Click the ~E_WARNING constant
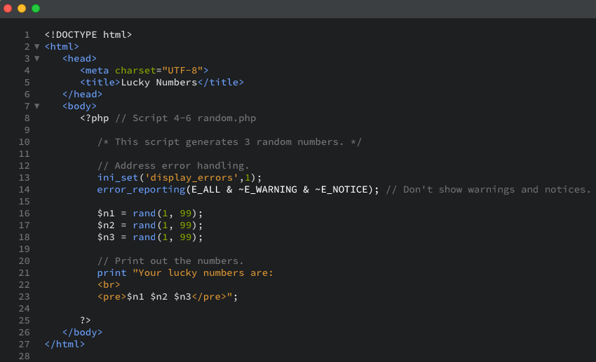 pos(268,189)
